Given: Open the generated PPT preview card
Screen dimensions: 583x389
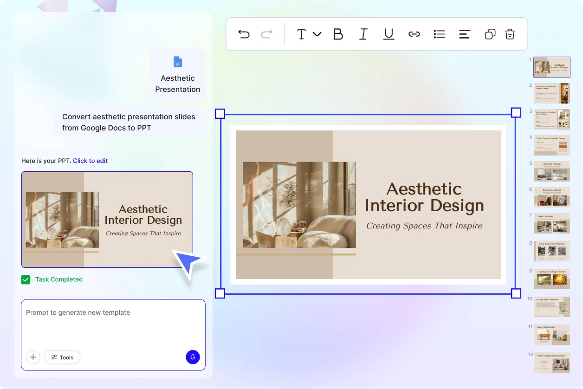Looking at the screenshot, I should click(x=107, y=220).
